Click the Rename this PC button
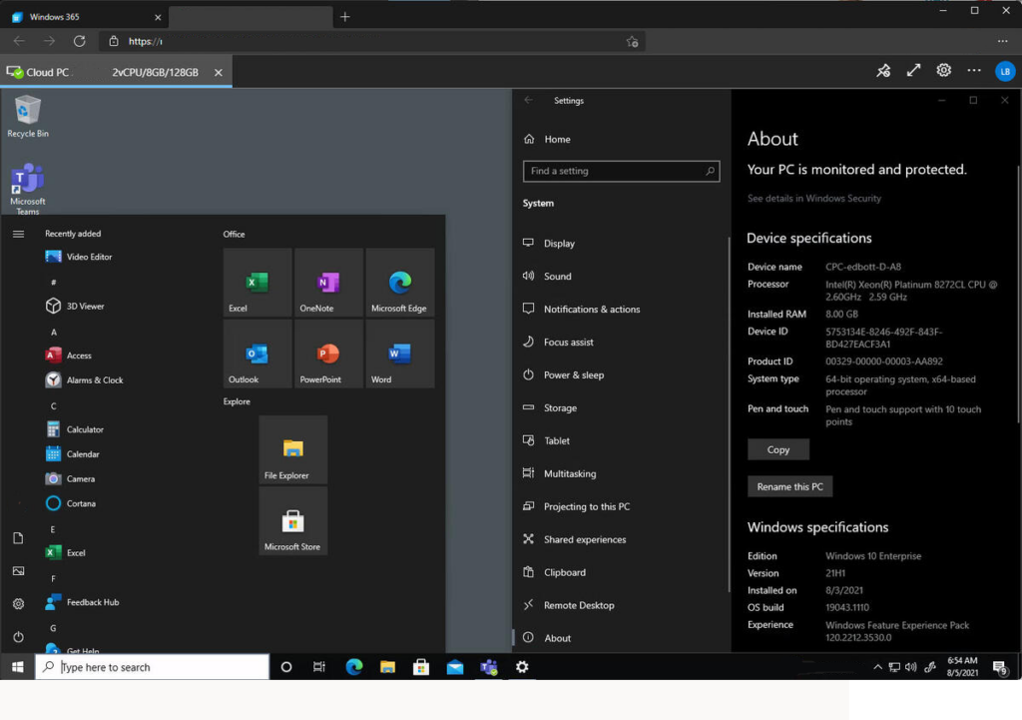The width and height of the screenshot is (1022, 720). pyautogui.click(x=789, y=486)
